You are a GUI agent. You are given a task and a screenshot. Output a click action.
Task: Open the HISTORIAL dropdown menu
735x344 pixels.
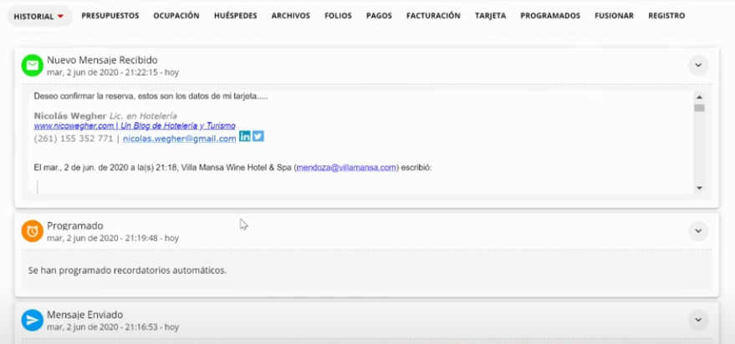(39, 16)
